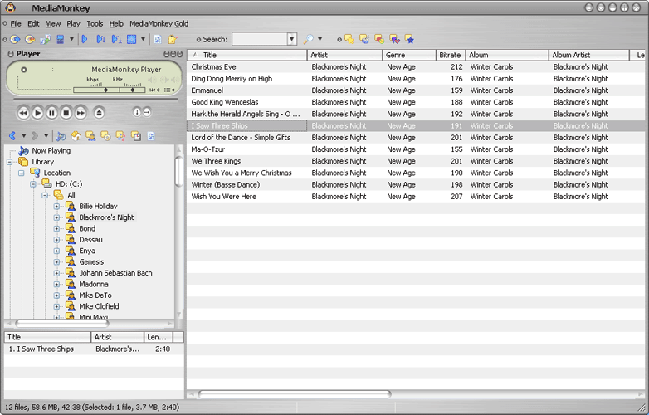Click the Home house icon above tree
The height and width of the screenshot is (415, 649).
76,136
